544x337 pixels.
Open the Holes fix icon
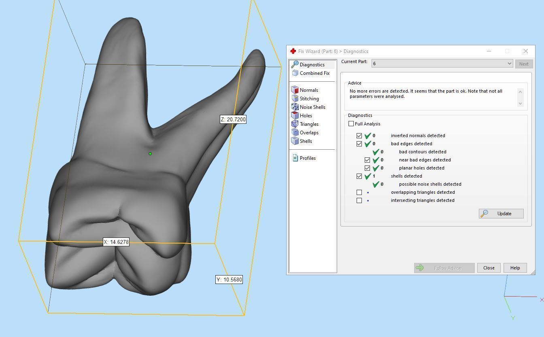[x=295, y=116]
